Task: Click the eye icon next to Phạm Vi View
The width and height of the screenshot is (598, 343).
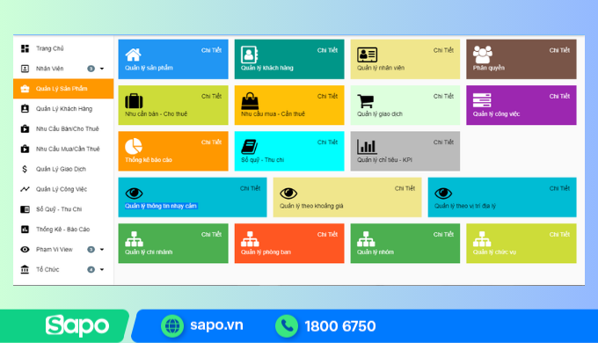Action: 25,250
